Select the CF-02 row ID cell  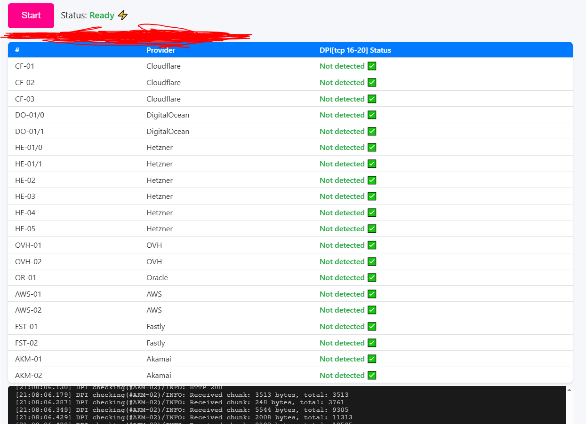click(x=25, y=83)
